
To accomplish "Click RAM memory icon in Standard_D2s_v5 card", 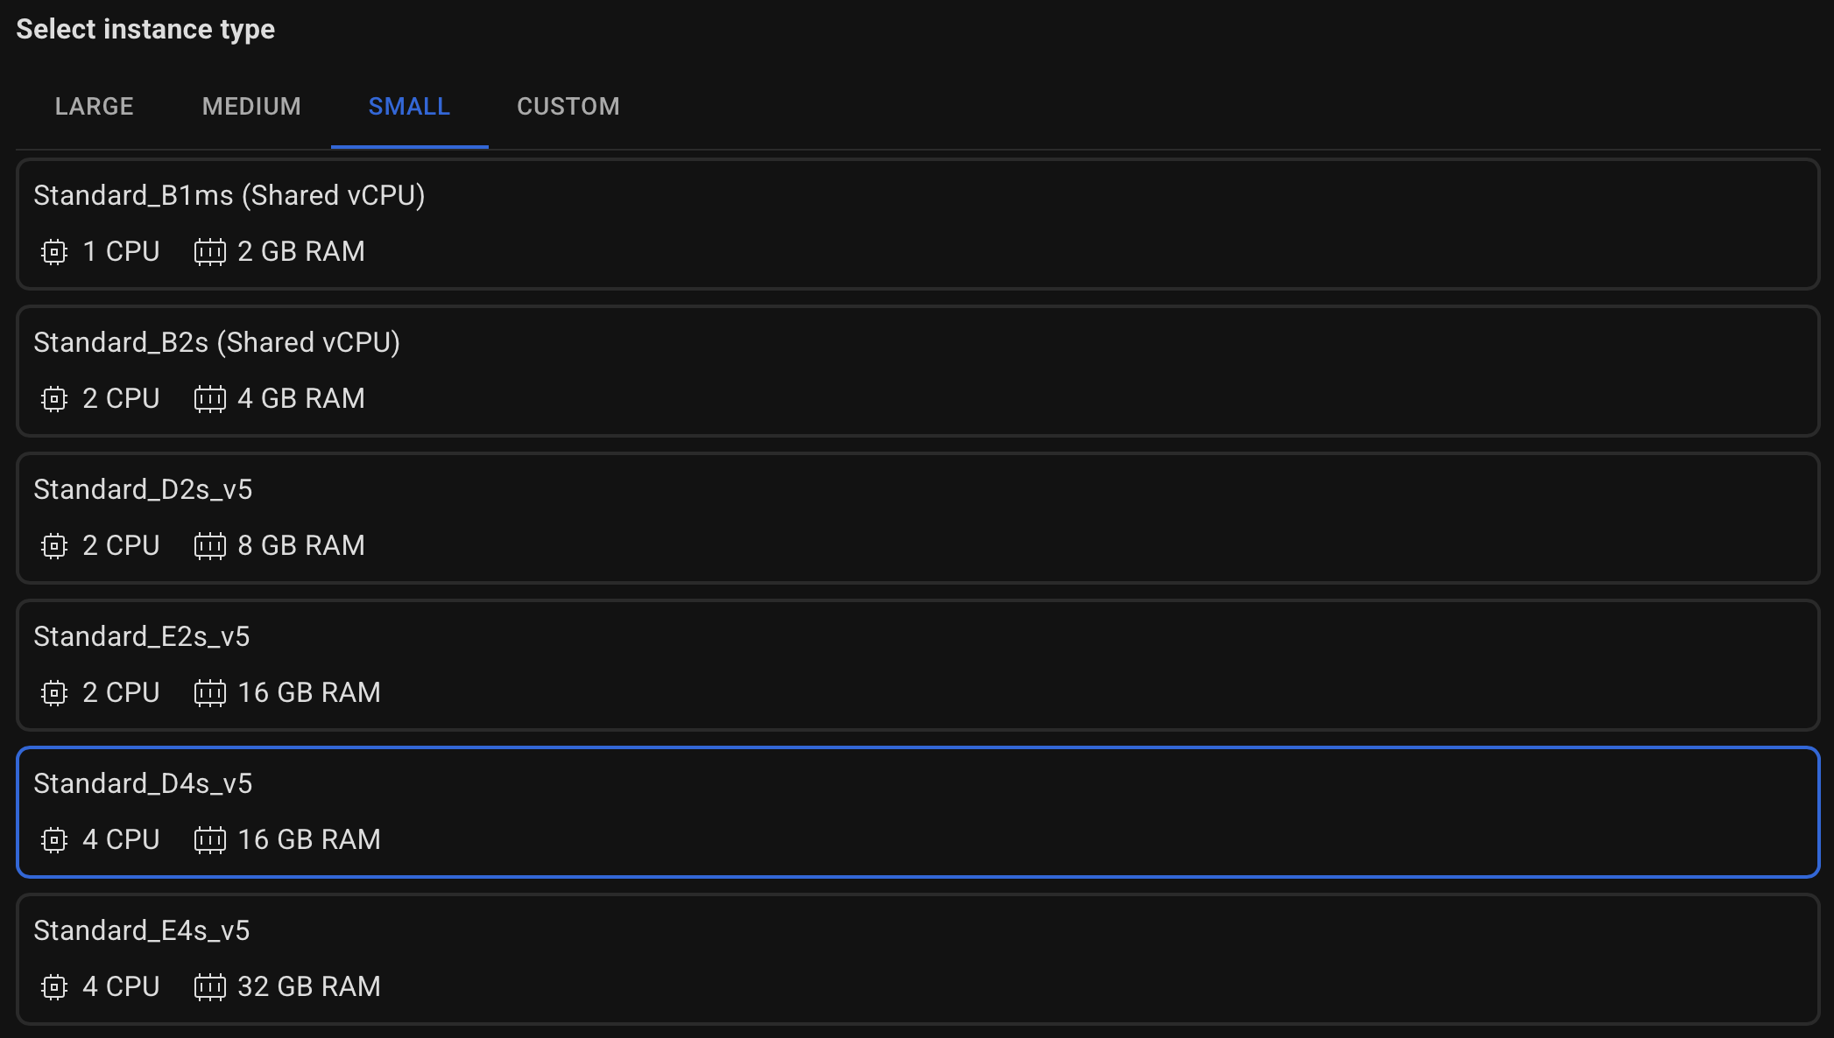I will point(209,546).
